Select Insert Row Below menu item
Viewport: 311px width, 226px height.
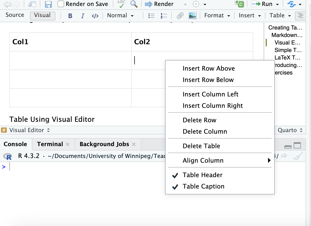pyautogui.click(x=208, y=80)
